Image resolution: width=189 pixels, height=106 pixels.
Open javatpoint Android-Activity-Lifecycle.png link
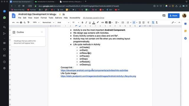pos(98,76)
